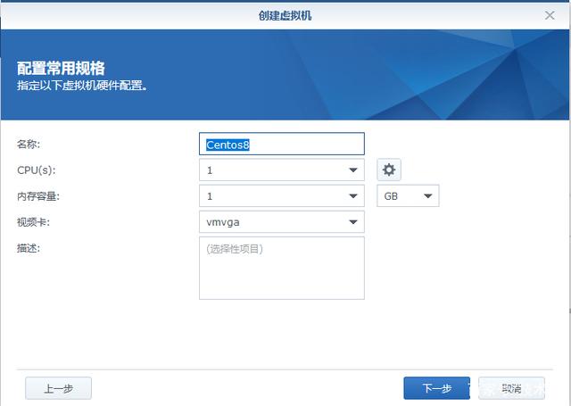The height and width of the screenshot is (406, 571).
Task: Click the CPU(s): label
Action: coord(37,170)
